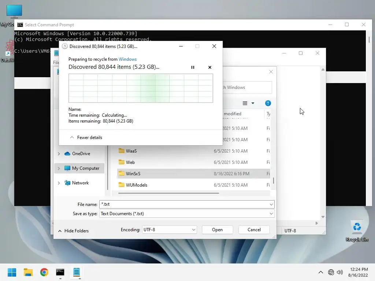Click Notepad's scroll down arrow
The height and width of the screenshot is (281, 375).
(x=323, y=217)
